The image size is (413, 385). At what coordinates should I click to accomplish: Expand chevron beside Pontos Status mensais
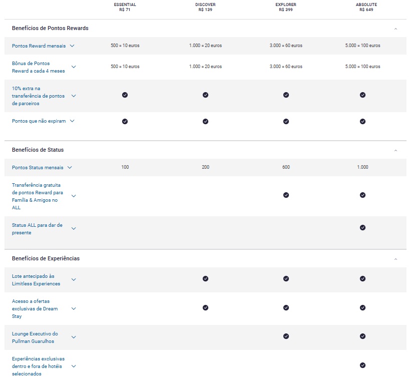point(70,167)
